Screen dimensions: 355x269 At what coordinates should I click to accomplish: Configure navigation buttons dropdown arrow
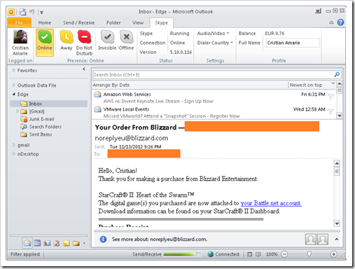tap(84, 243)
